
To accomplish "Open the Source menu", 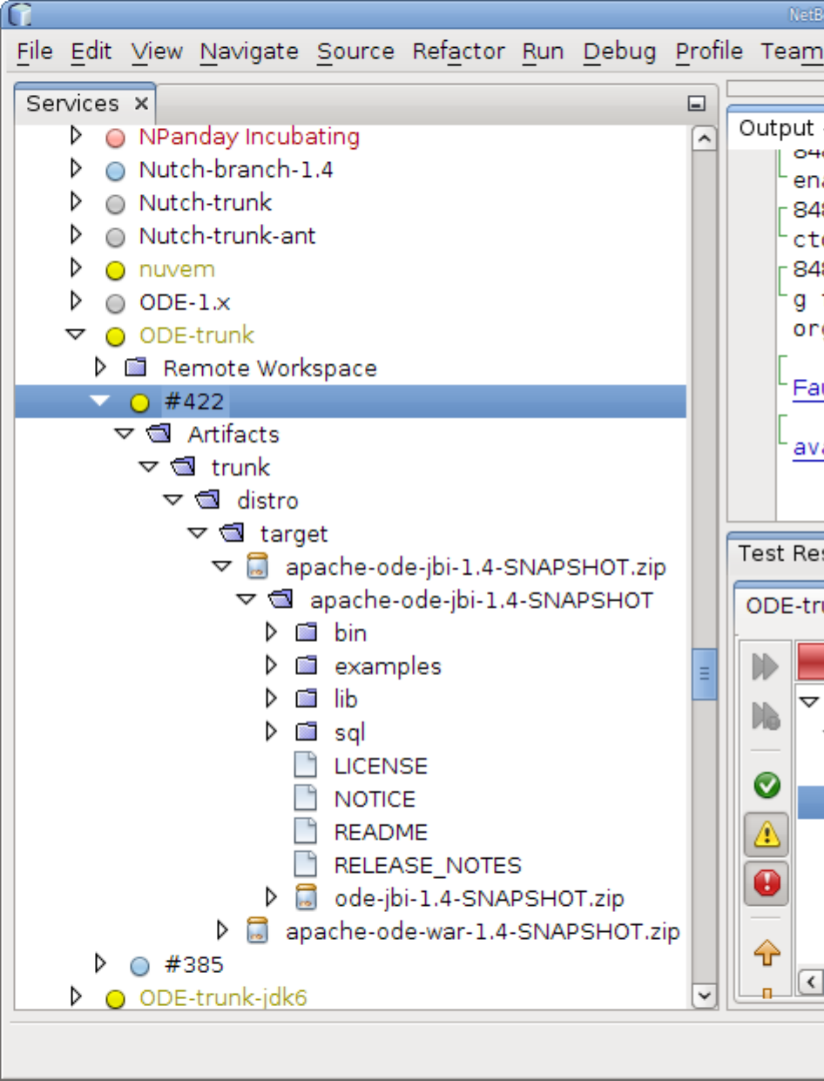I will [355, 51].
